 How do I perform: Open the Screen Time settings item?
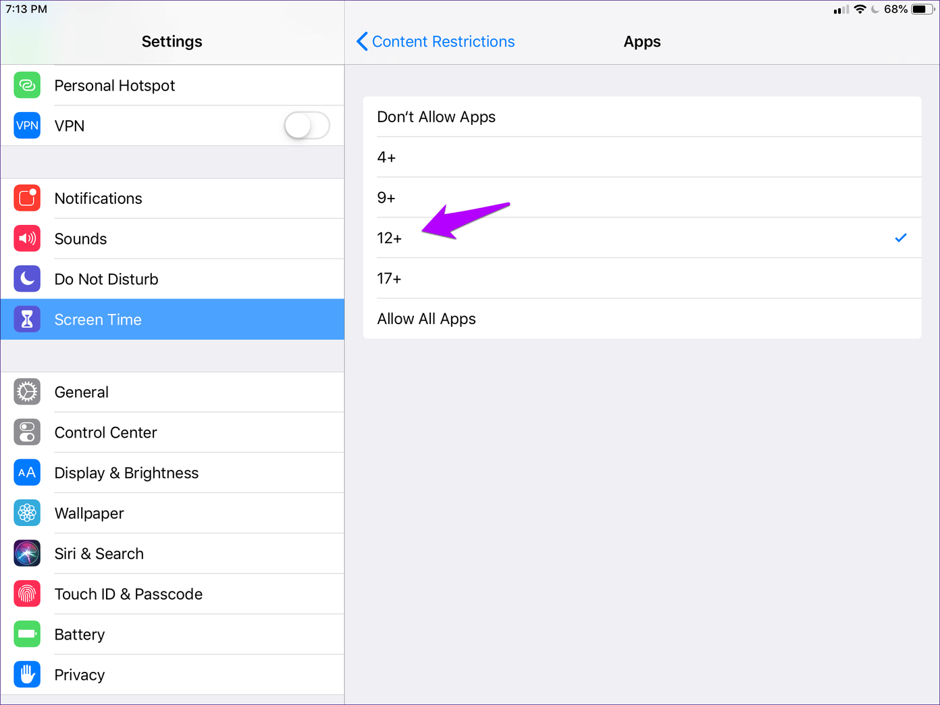(x=172, y=319)
